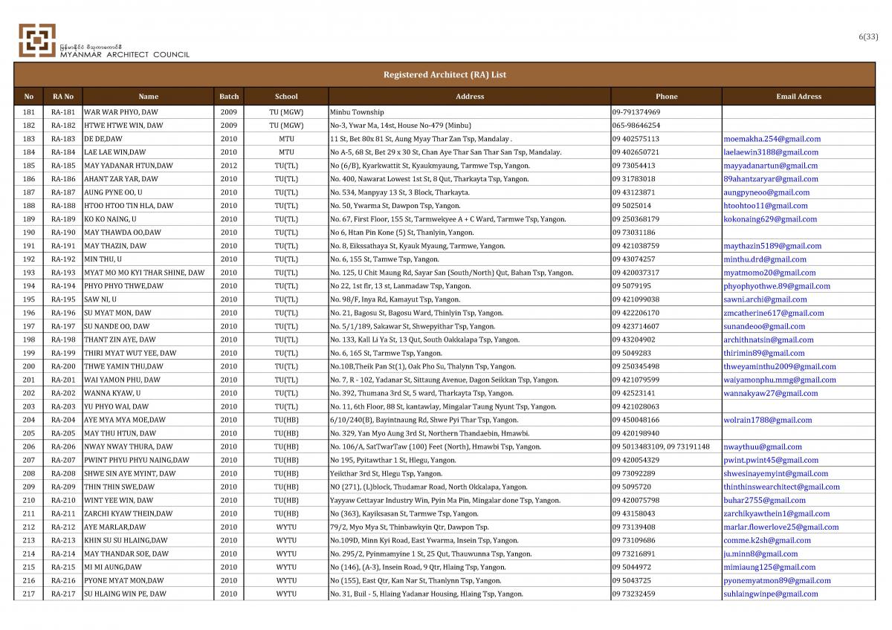This screenshot has height=630, width=892.
Task: Open email link htoohtoo11@gmail.com
Action: (765, 206)
